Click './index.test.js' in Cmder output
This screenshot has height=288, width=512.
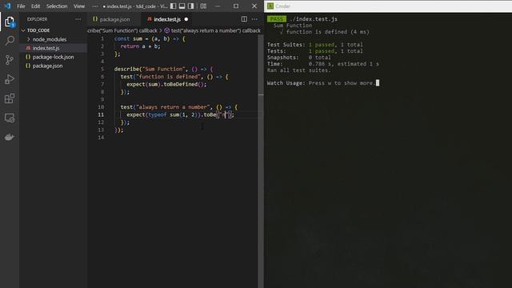coord(314,19)
